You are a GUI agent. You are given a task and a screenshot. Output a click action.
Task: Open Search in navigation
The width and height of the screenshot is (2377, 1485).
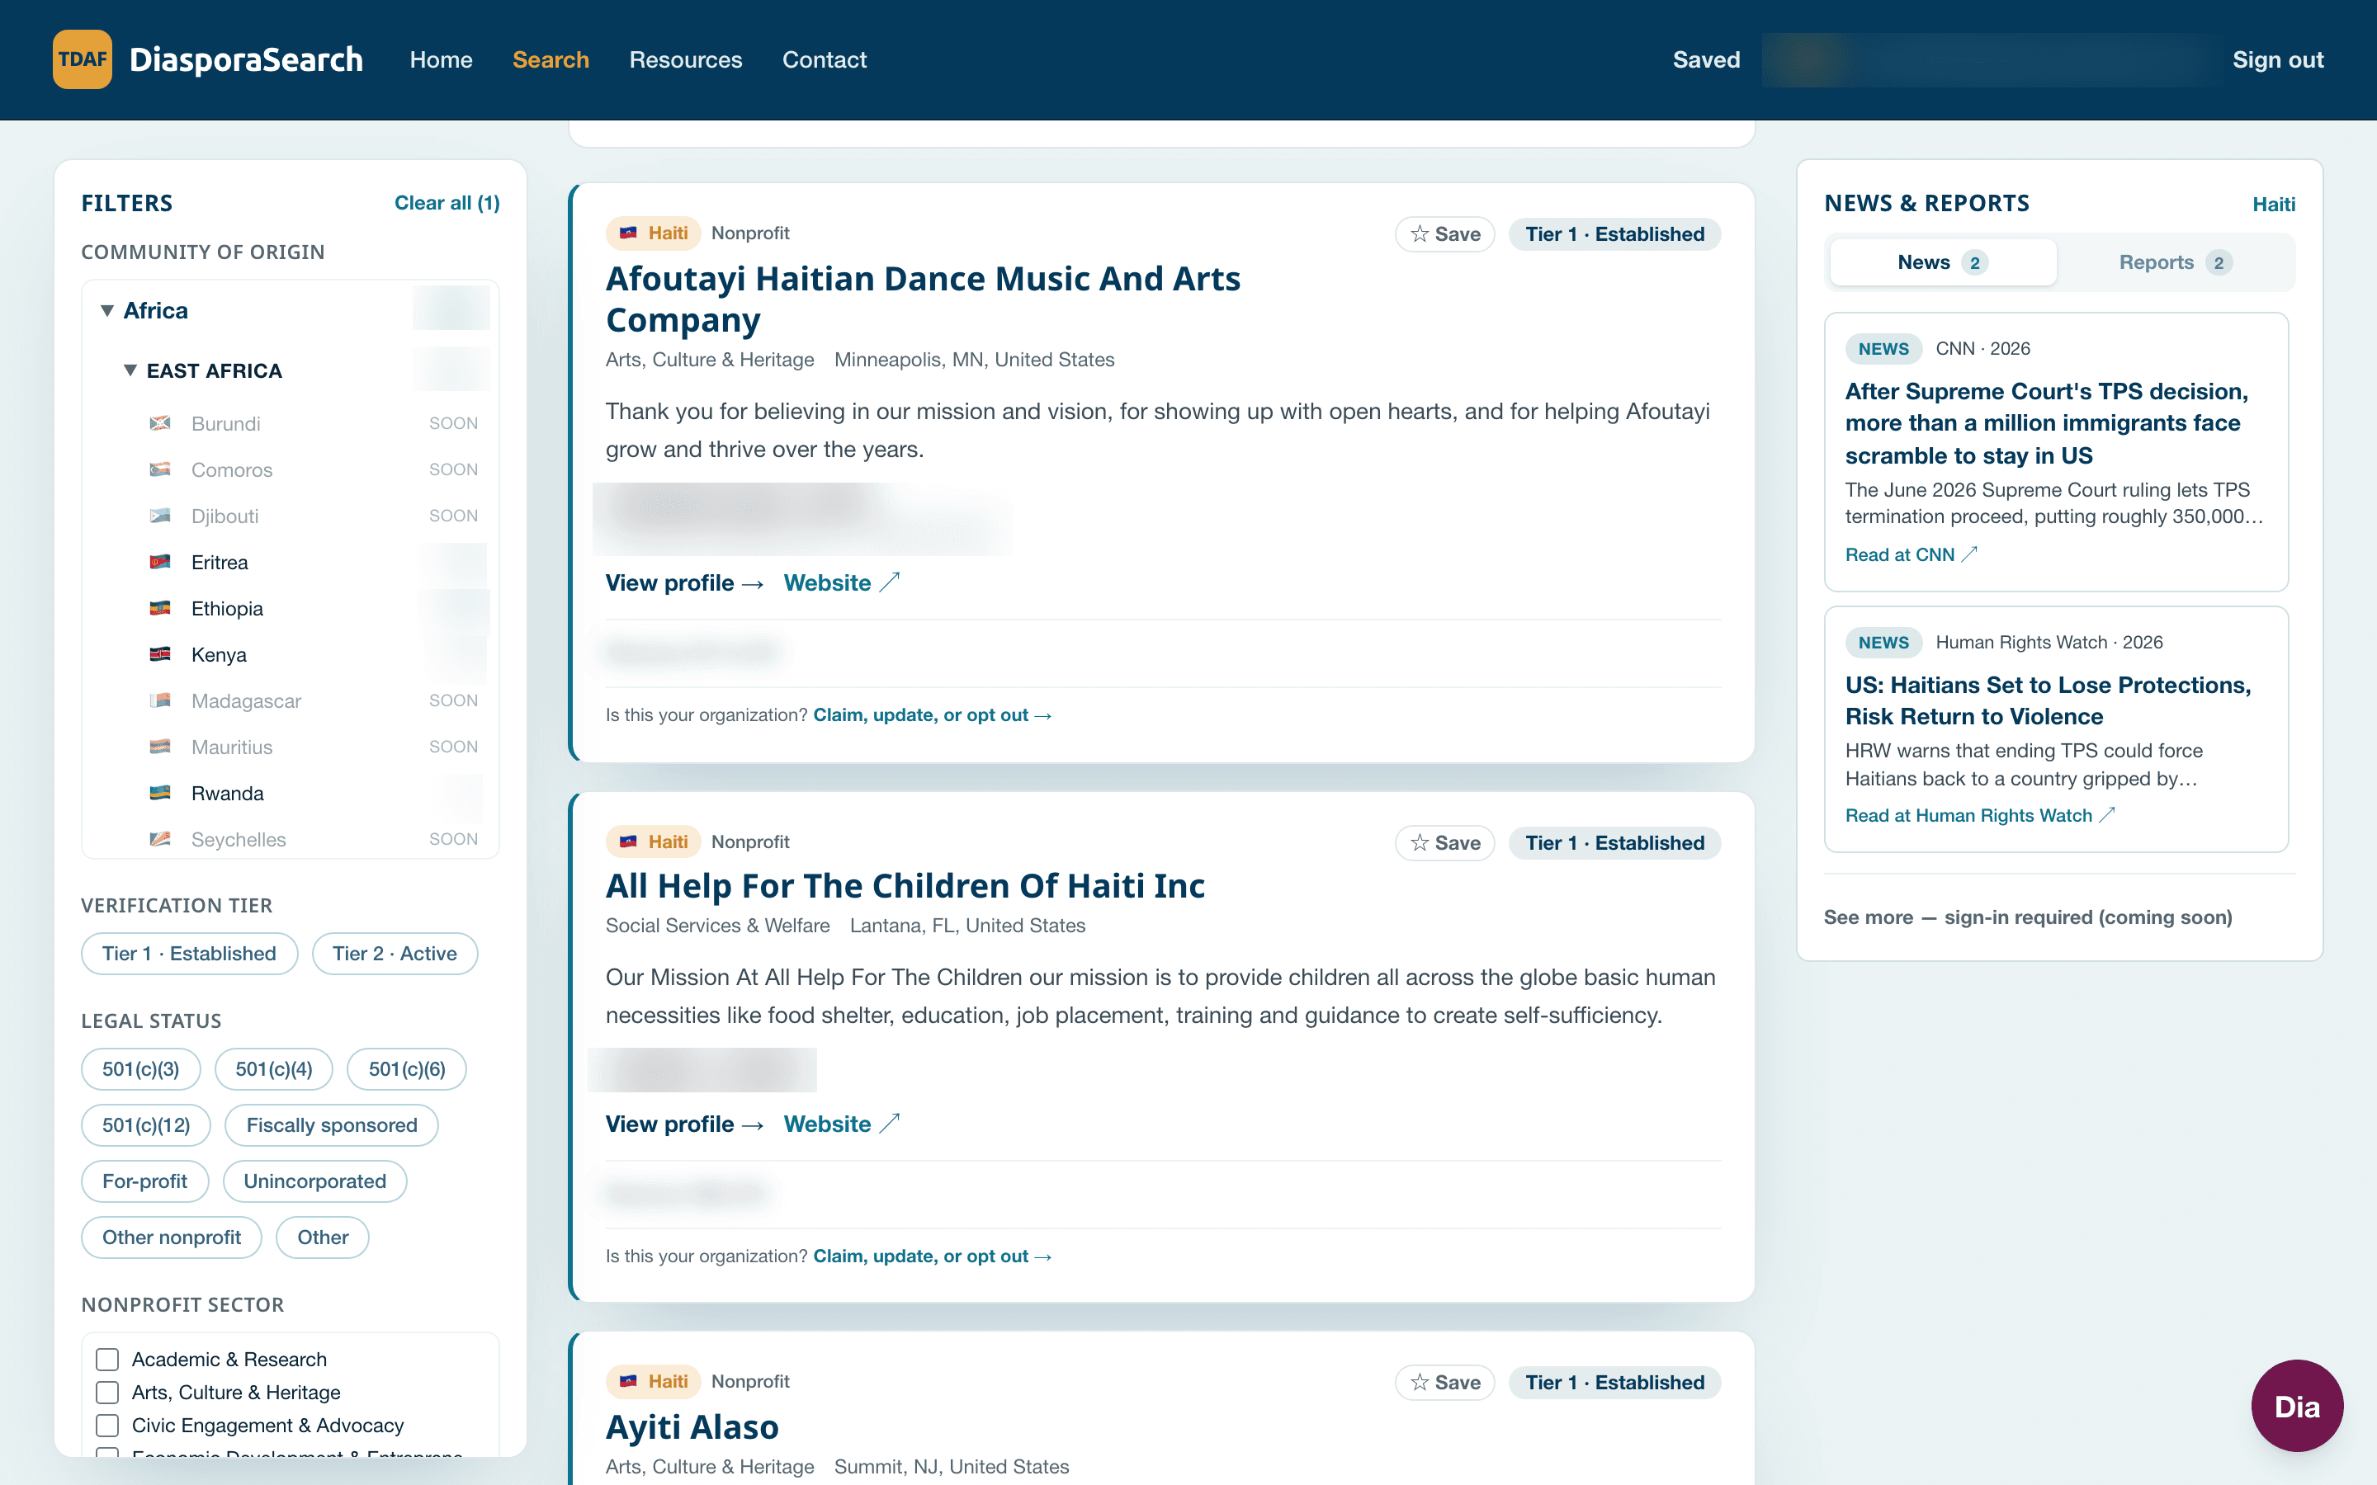click(551, 60)
